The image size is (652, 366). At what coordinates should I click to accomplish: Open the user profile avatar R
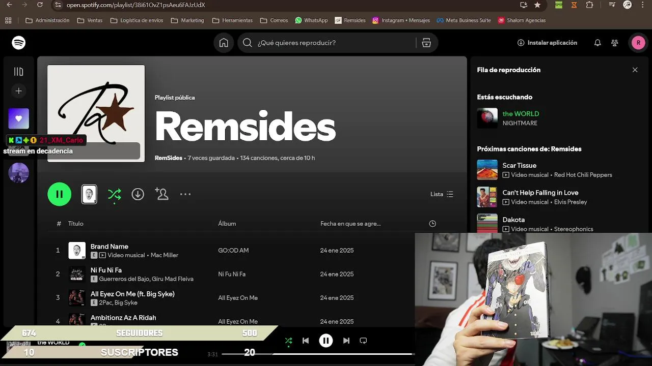tap(638, 43)
